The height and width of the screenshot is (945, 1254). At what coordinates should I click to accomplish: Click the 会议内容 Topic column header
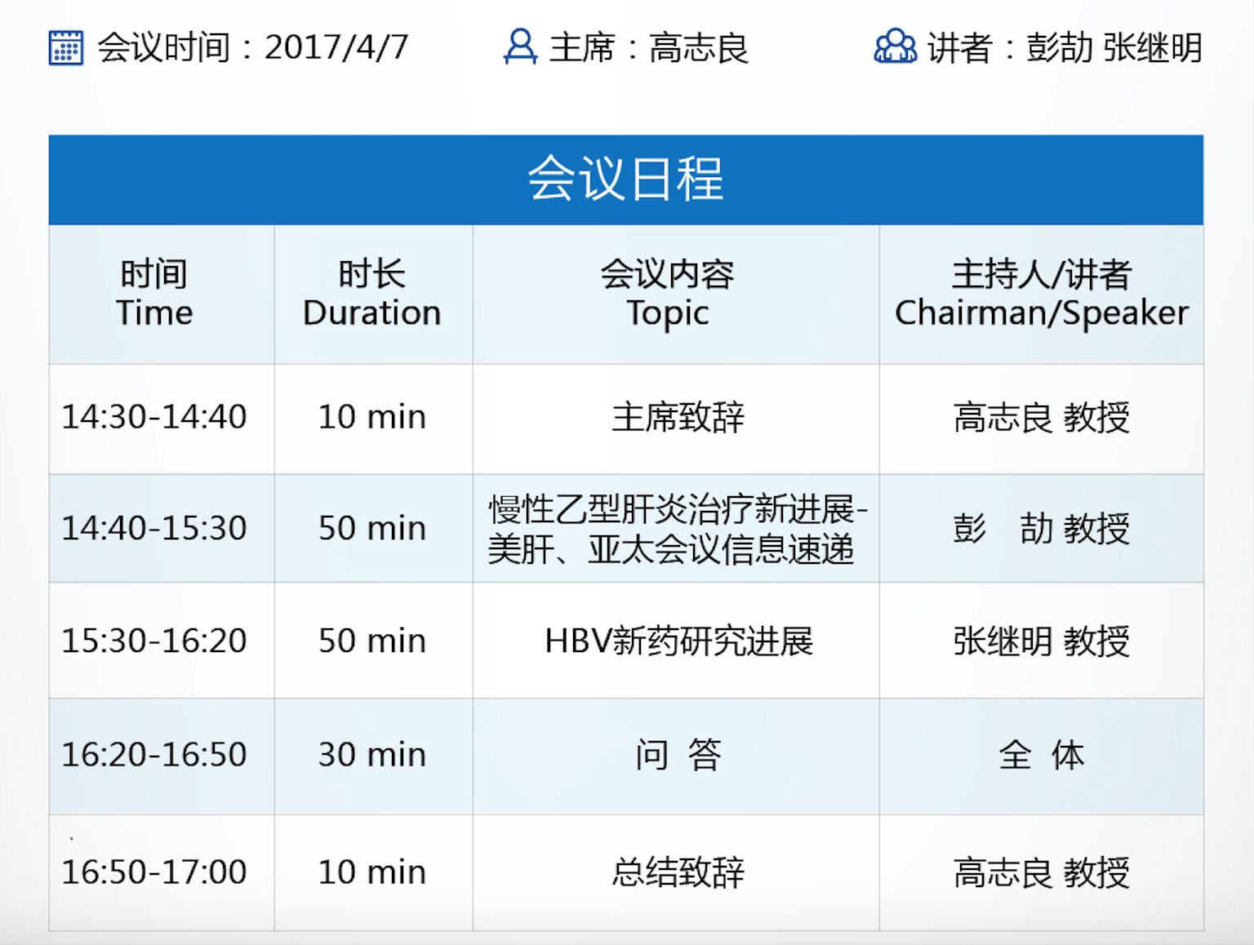pos(676,295)
